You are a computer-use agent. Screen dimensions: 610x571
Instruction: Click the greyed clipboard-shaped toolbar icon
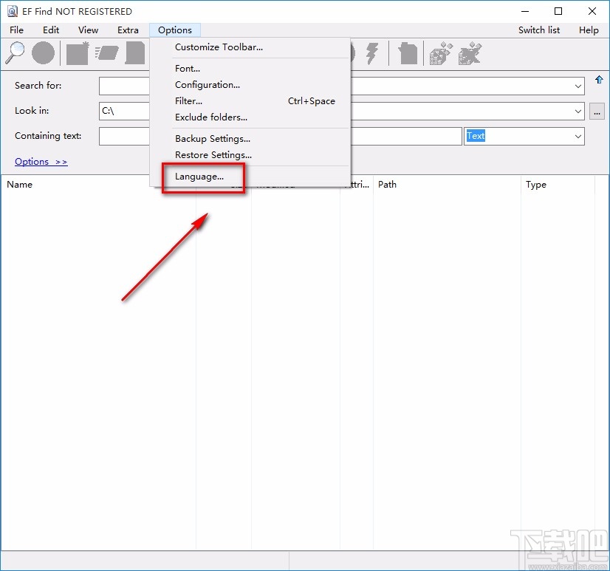pos(408,53)
